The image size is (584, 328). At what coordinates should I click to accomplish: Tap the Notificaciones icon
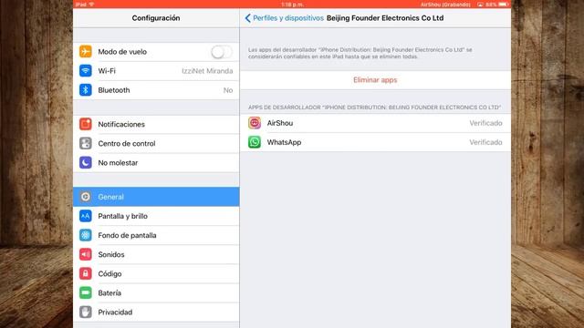(x=85, y=124)
